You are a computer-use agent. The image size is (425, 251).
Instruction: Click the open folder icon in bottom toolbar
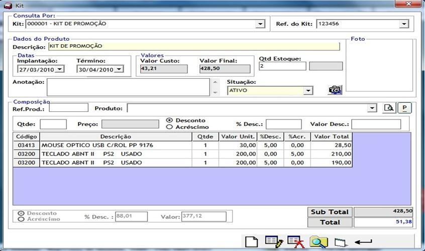coord(341,242)
